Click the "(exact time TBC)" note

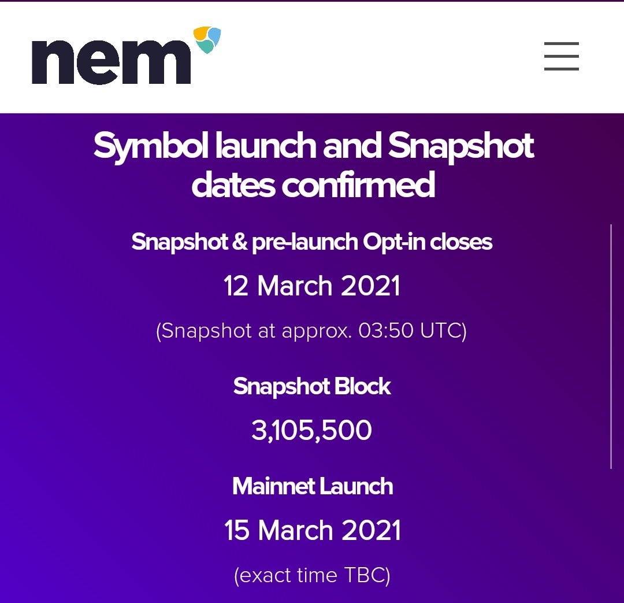click(312, 575)
